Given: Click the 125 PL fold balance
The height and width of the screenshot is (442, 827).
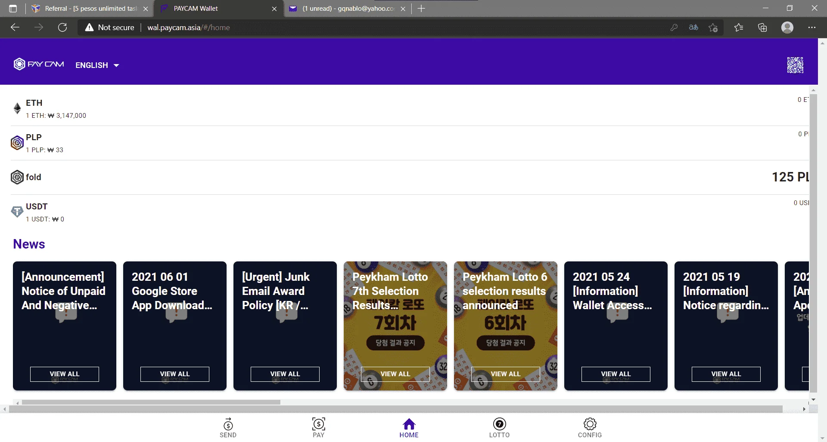Looking at the screenshot, I should [x=790, y=177].
